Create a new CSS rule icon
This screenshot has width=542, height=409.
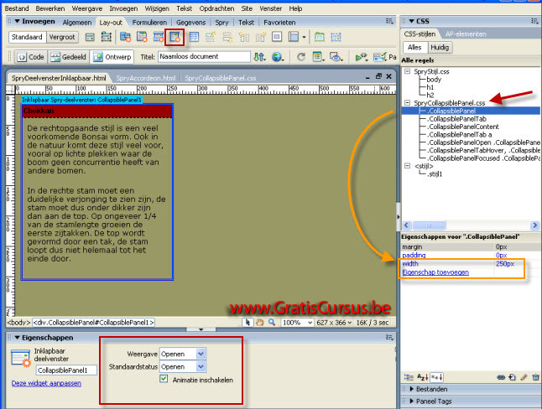tap(513, 377)
